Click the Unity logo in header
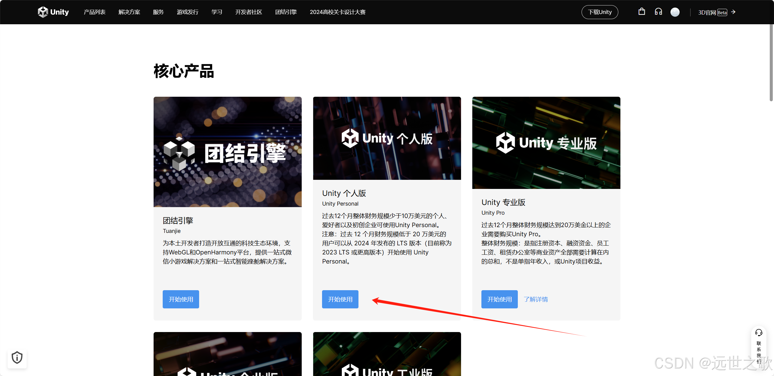Image resolution: width=774 pixels, height=376 pixels. [53, 12]
